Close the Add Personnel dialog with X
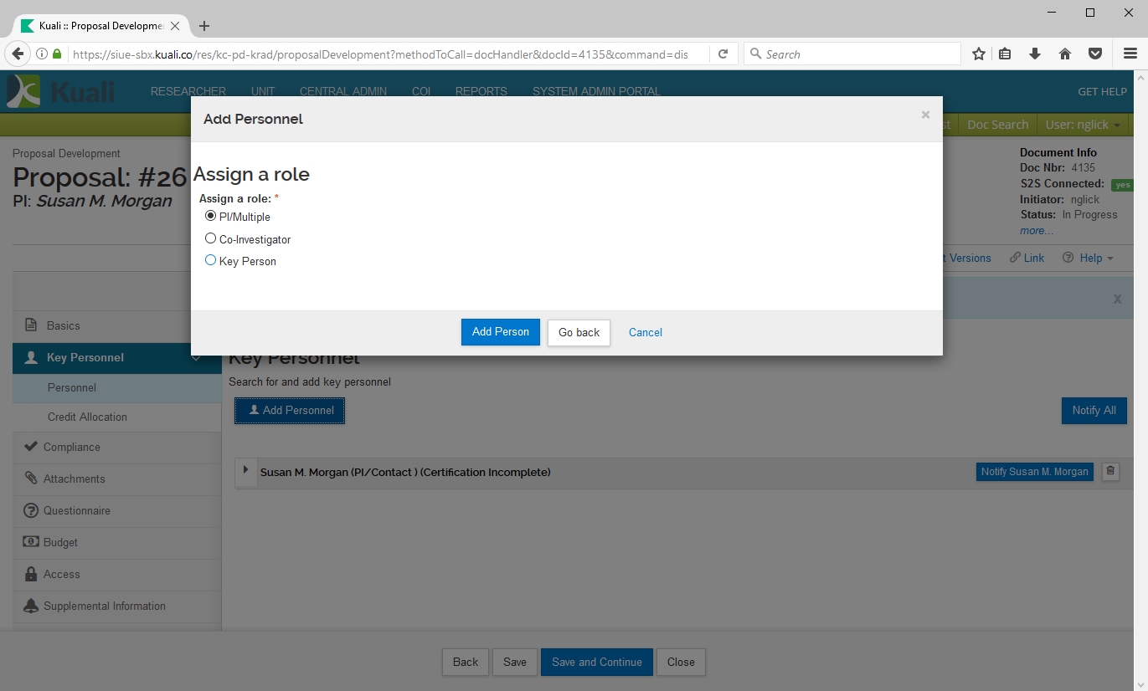The image size is (1148, 691). tap(925, 115)
